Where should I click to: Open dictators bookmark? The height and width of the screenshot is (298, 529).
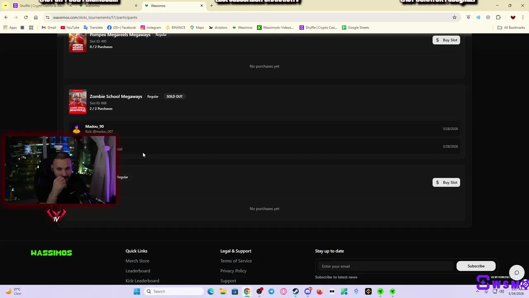[218, 28]
